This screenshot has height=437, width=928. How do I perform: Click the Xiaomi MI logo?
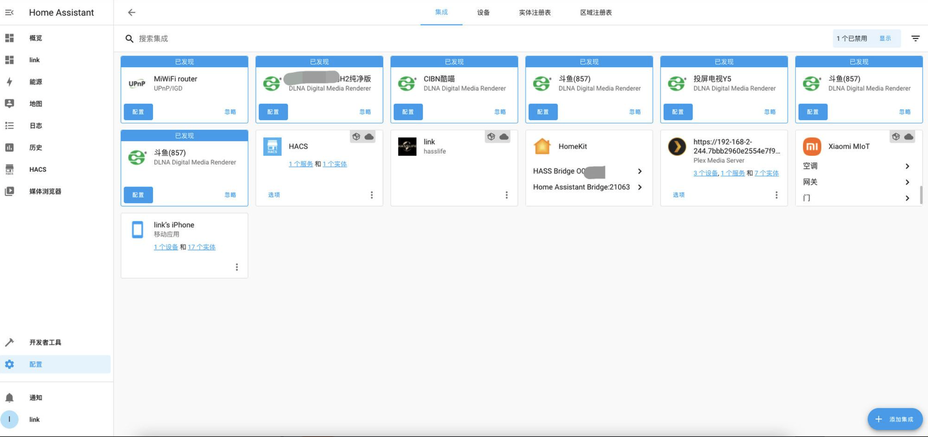[x=812, y=146]
